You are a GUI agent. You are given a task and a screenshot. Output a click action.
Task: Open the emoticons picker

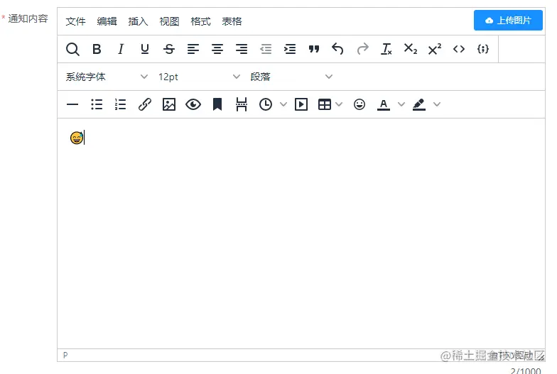359,104
